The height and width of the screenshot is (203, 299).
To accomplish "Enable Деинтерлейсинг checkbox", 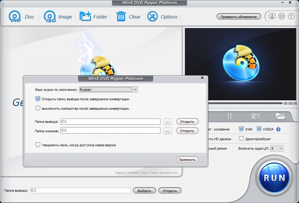I will pyautogui.click(x=241, y=139).
